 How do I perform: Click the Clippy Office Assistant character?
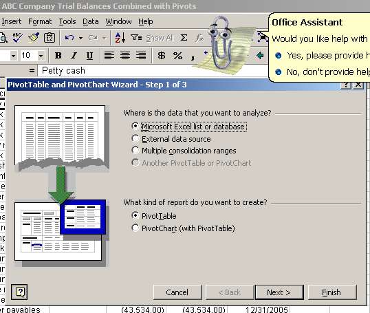221,43
